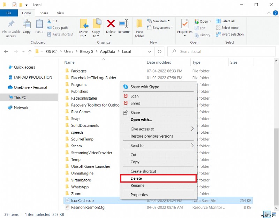Select all items in the folder
The image size is (279, 218).
click(x=225, y=21)
